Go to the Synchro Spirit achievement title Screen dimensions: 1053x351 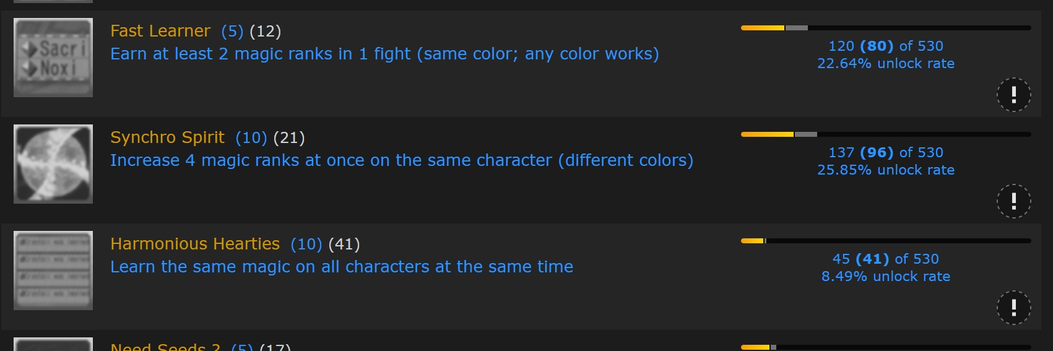[x=167, y=137]
